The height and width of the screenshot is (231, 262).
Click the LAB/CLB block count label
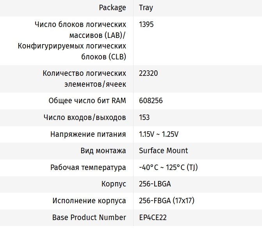72,41
